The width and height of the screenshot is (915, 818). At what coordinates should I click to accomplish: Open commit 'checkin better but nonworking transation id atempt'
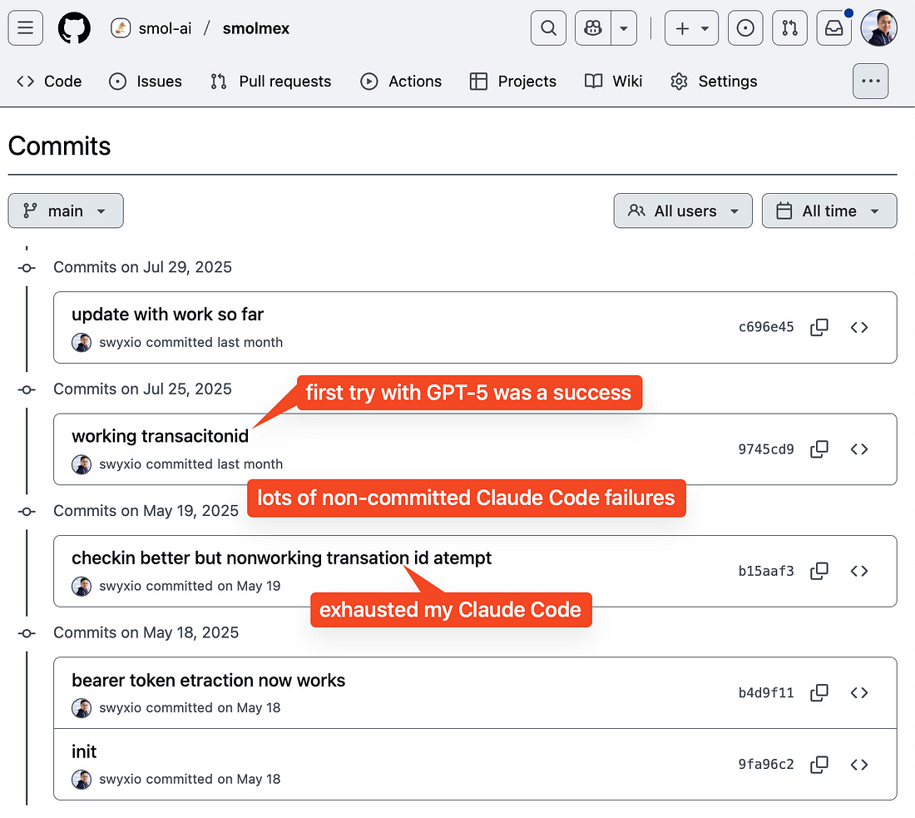point(281,558)
